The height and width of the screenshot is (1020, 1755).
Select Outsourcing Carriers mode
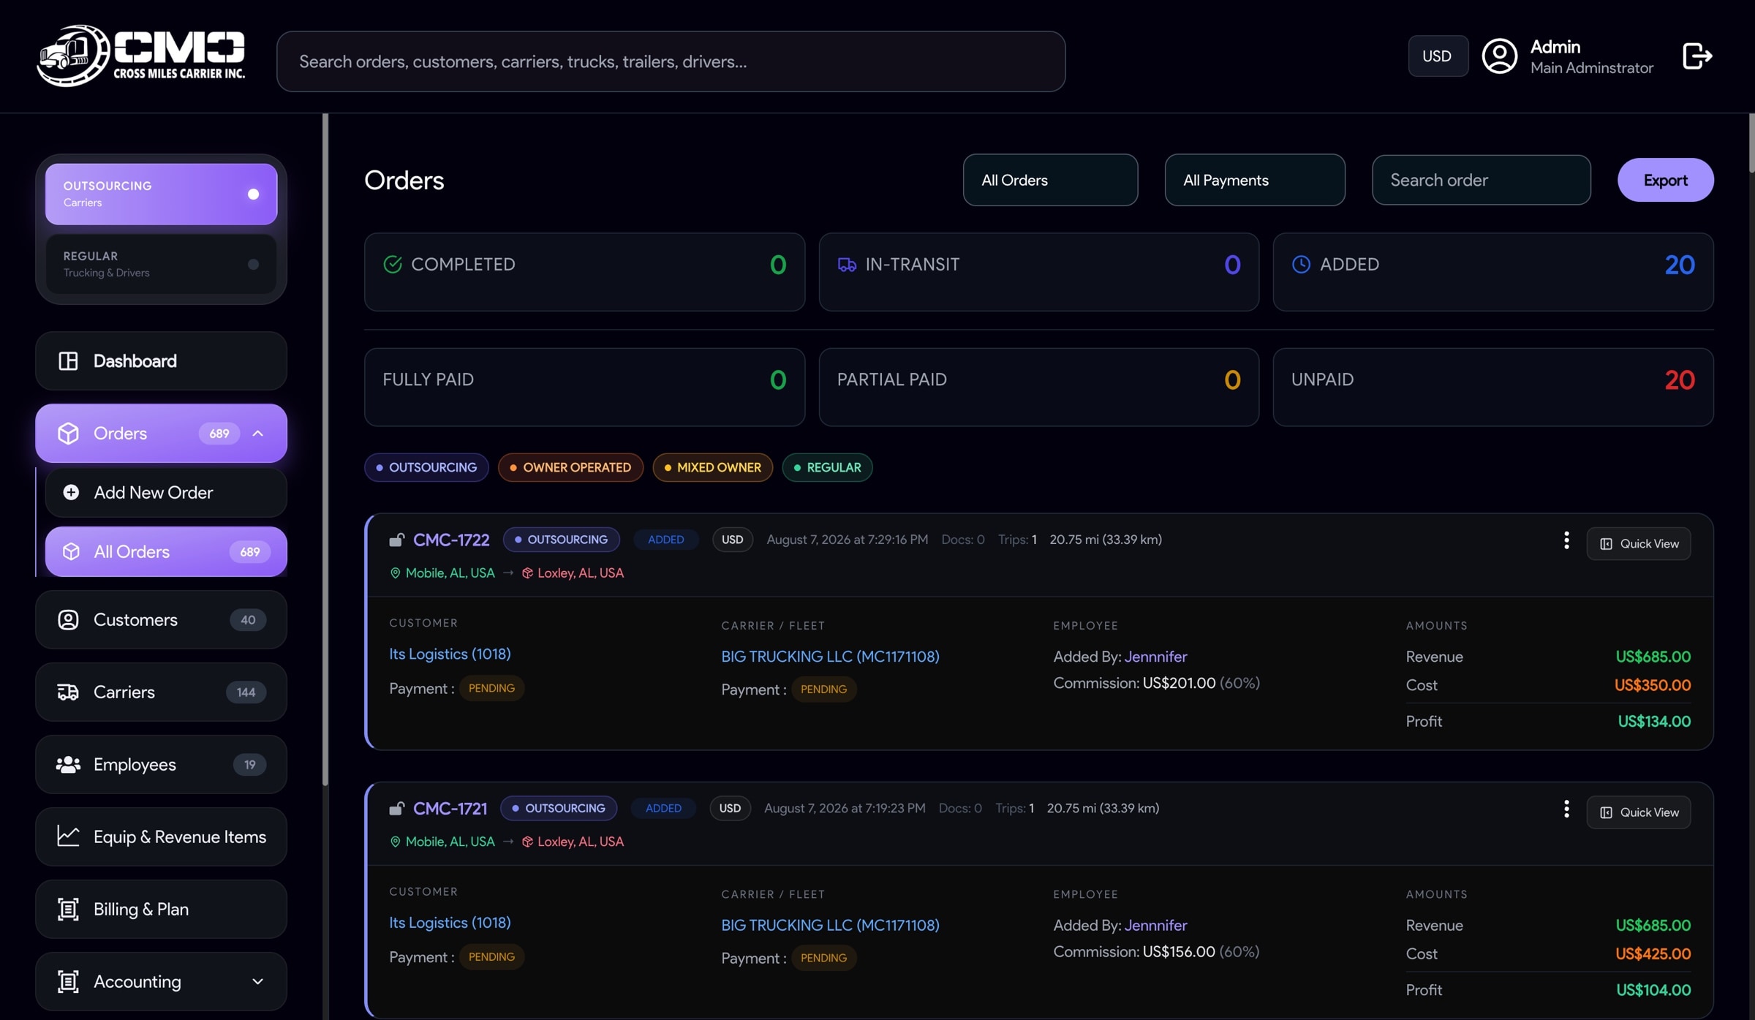161,194
